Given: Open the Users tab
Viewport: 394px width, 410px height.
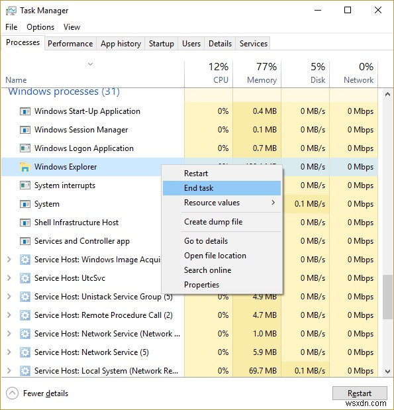Looking at the screenshot, I should tap(191, 44).
